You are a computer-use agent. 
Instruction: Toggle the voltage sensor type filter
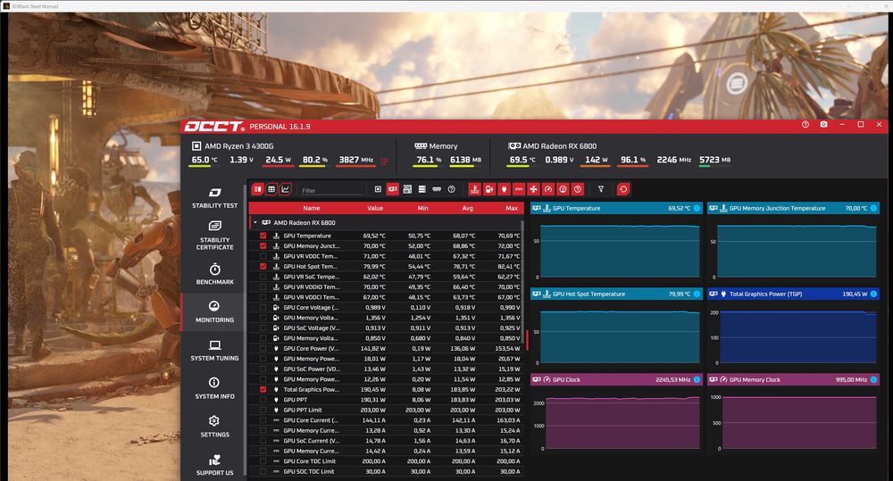489,189
